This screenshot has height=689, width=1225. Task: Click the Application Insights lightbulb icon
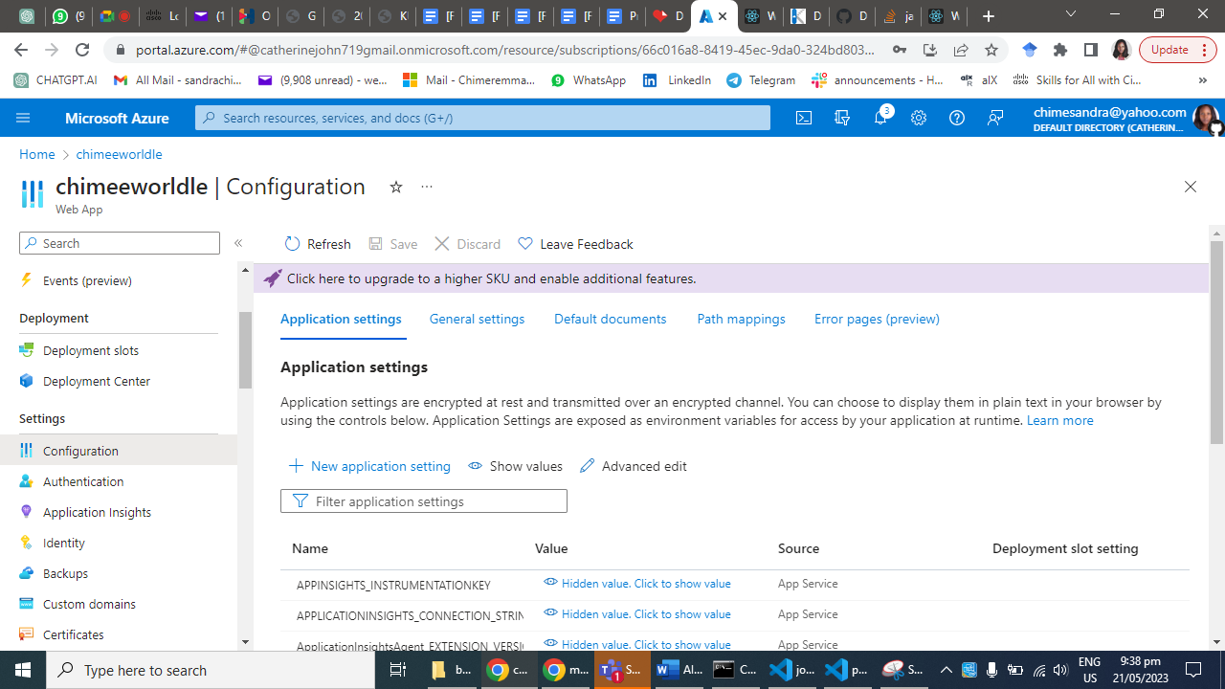click(x=27, y=512)
